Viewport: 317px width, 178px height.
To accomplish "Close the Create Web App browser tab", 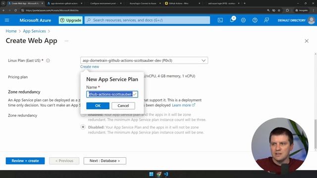I will click(42, 3).
